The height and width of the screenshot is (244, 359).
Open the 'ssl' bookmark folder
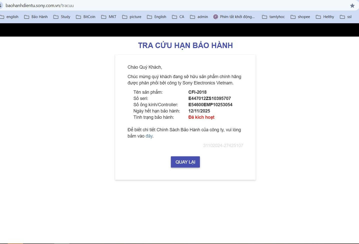(346, 17)
